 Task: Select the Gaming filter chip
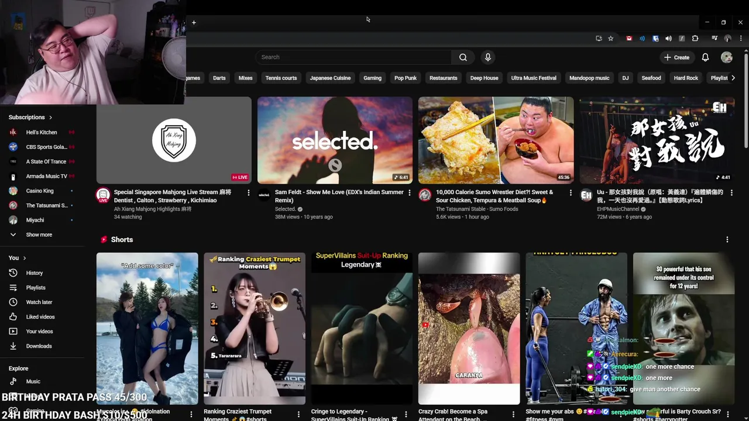(372, 78)
